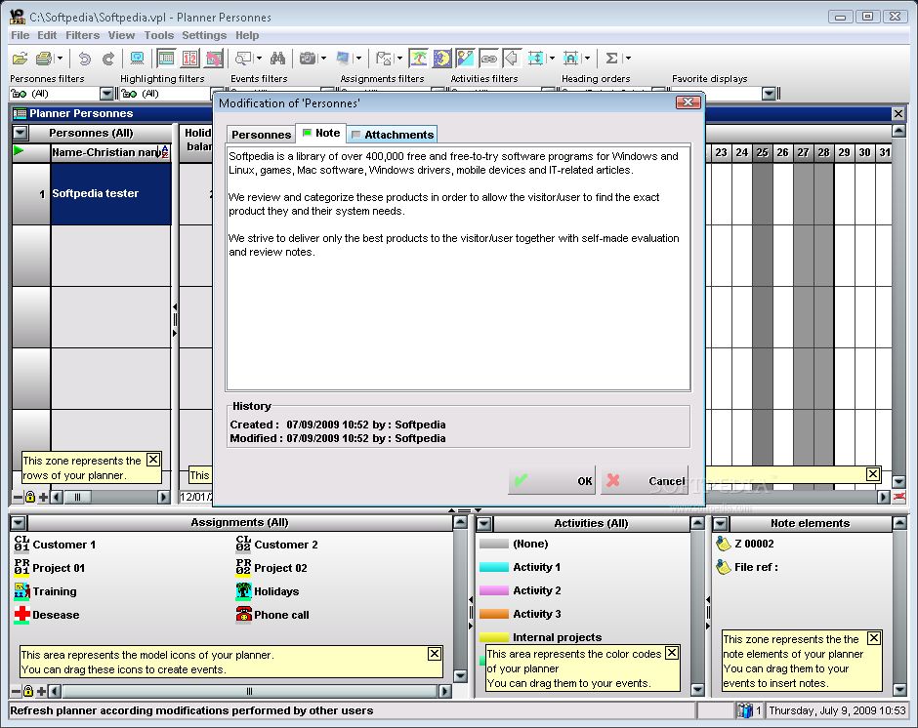The width and height of the screenshot is (918, 728).
Task: Open the Activities (All) panel dropdown
Action: [483, 523]
